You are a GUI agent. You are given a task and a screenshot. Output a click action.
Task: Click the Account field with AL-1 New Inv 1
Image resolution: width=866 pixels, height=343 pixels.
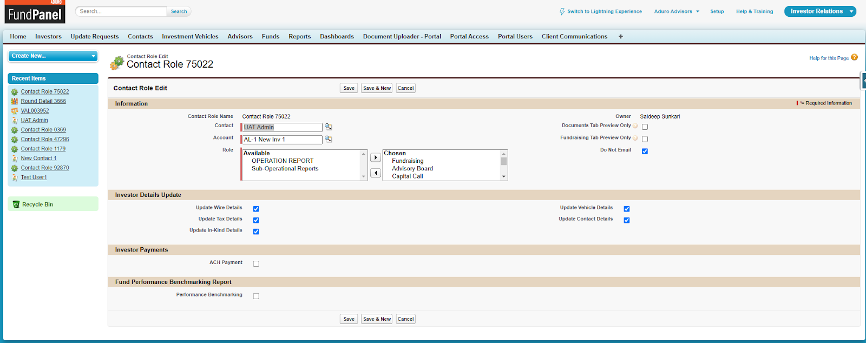pos(282,140)
